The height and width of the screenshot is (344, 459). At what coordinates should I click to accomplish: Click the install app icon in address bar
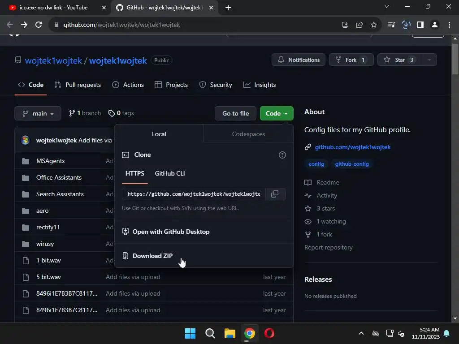[x=345, y=25]
